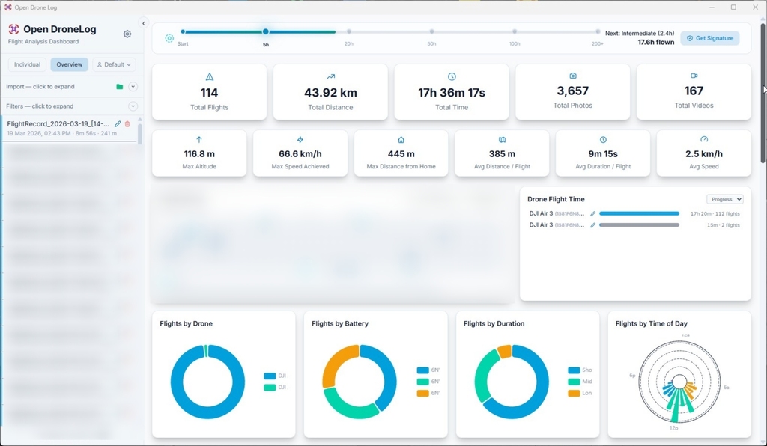Screen dimensions: 767x446
Task: Click the Get Signature button
Action: point(709,38)
